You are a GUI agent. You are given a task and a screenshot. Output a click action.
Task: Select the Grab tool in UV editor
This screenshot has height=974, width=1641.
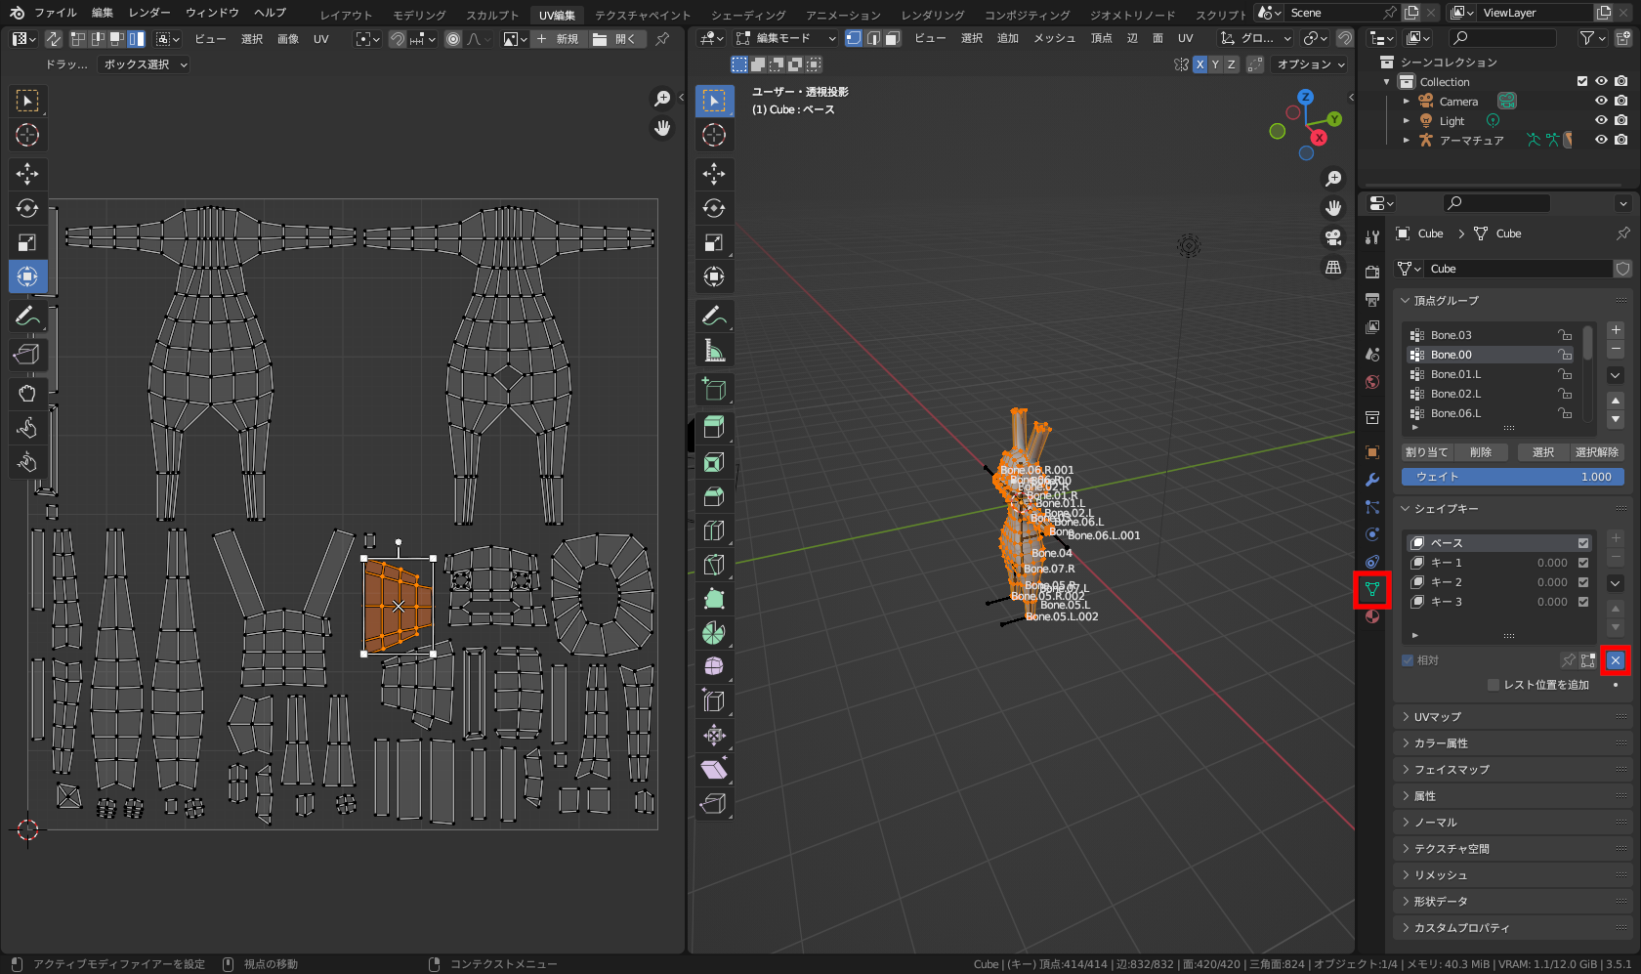pos(27,393)
